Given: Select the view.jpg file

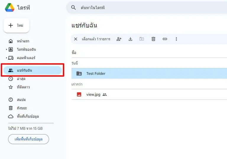Looking at the screenshot, I should click(x=149, y=94).
